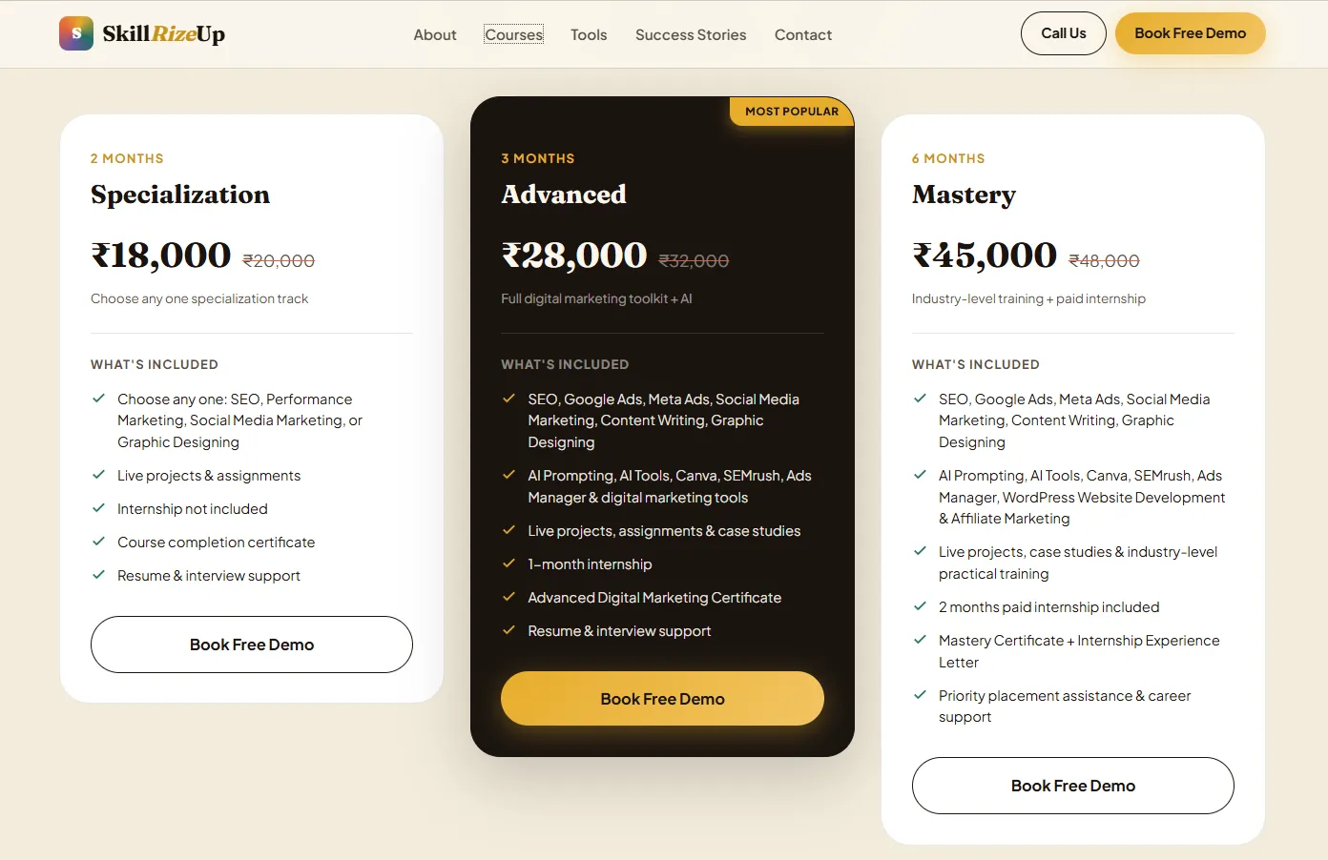View Success Stories page
This screenshot has height=860, width=1328.
point(691,34)
